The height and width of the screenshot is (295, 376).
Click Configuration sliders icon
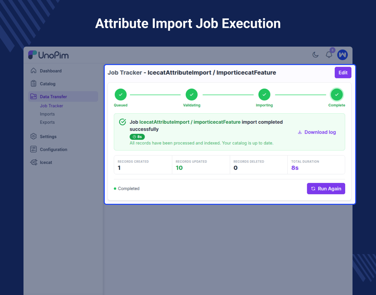34,149
